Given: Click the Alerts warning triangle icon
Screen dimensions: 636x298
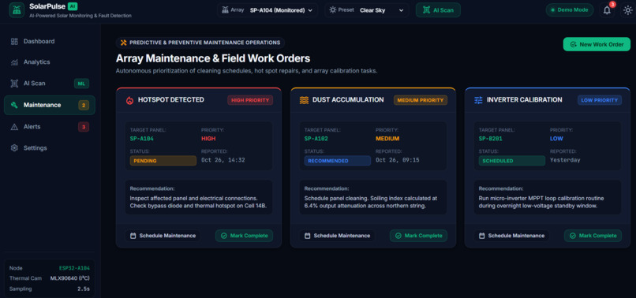Looking at the screenshot, I should 14,127.
